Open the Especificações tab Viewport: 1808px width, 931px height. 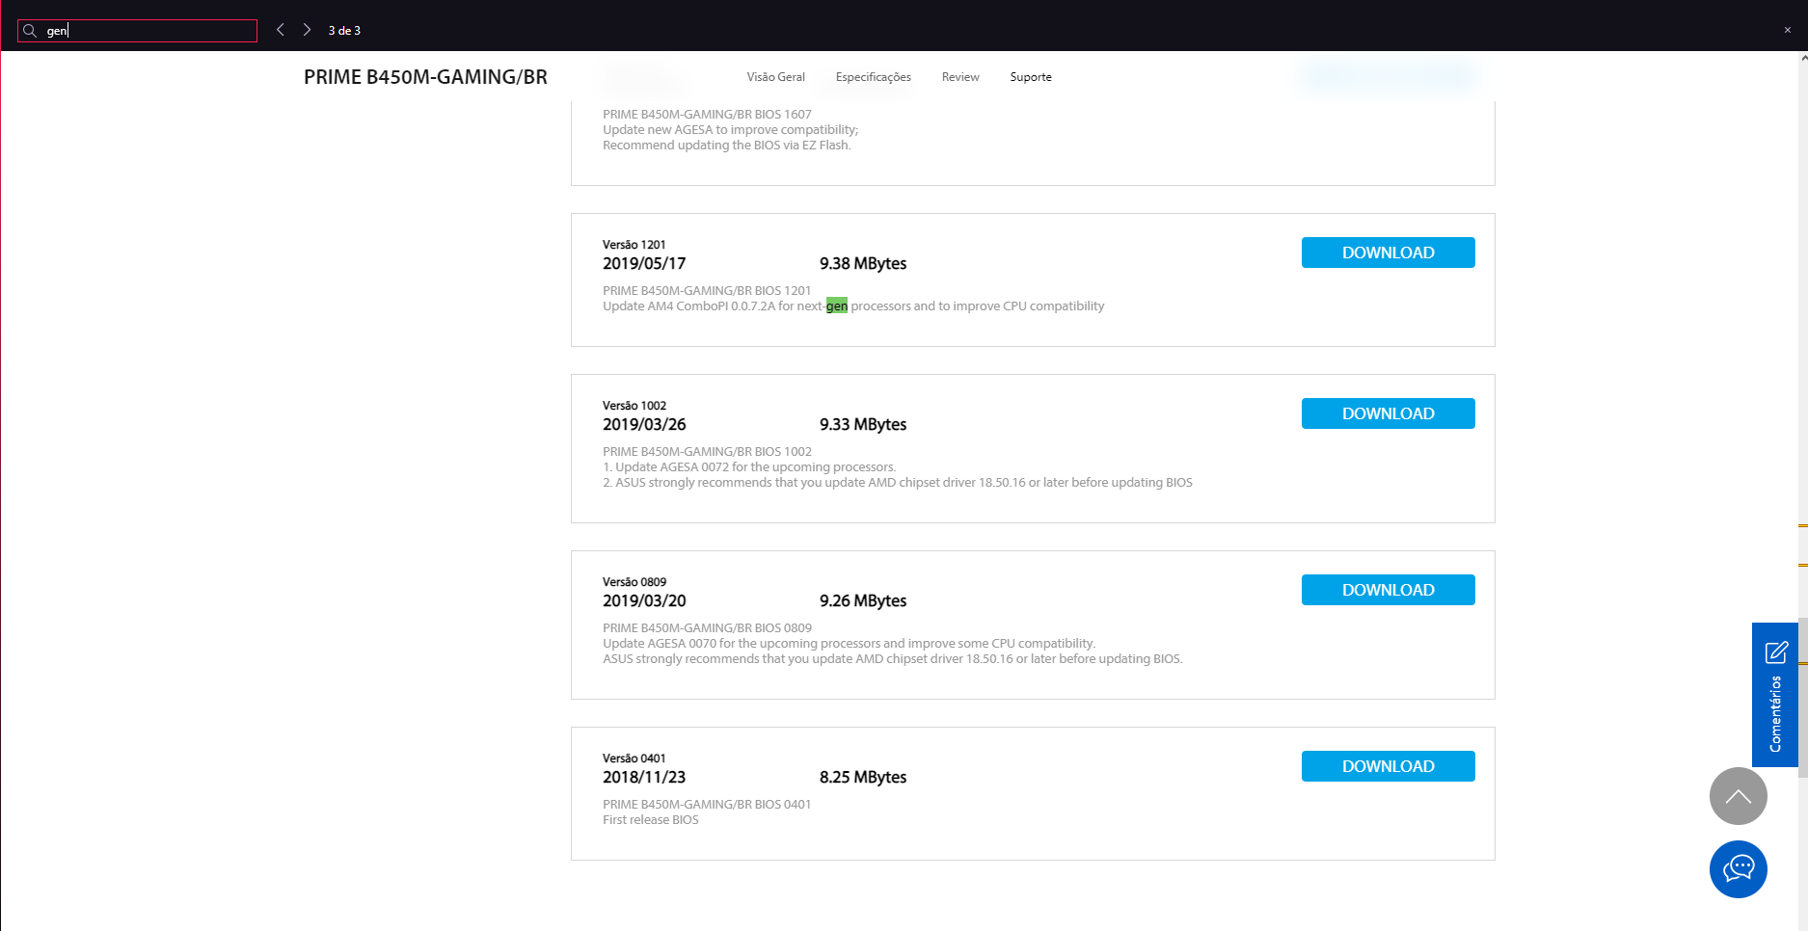point(873,77)
